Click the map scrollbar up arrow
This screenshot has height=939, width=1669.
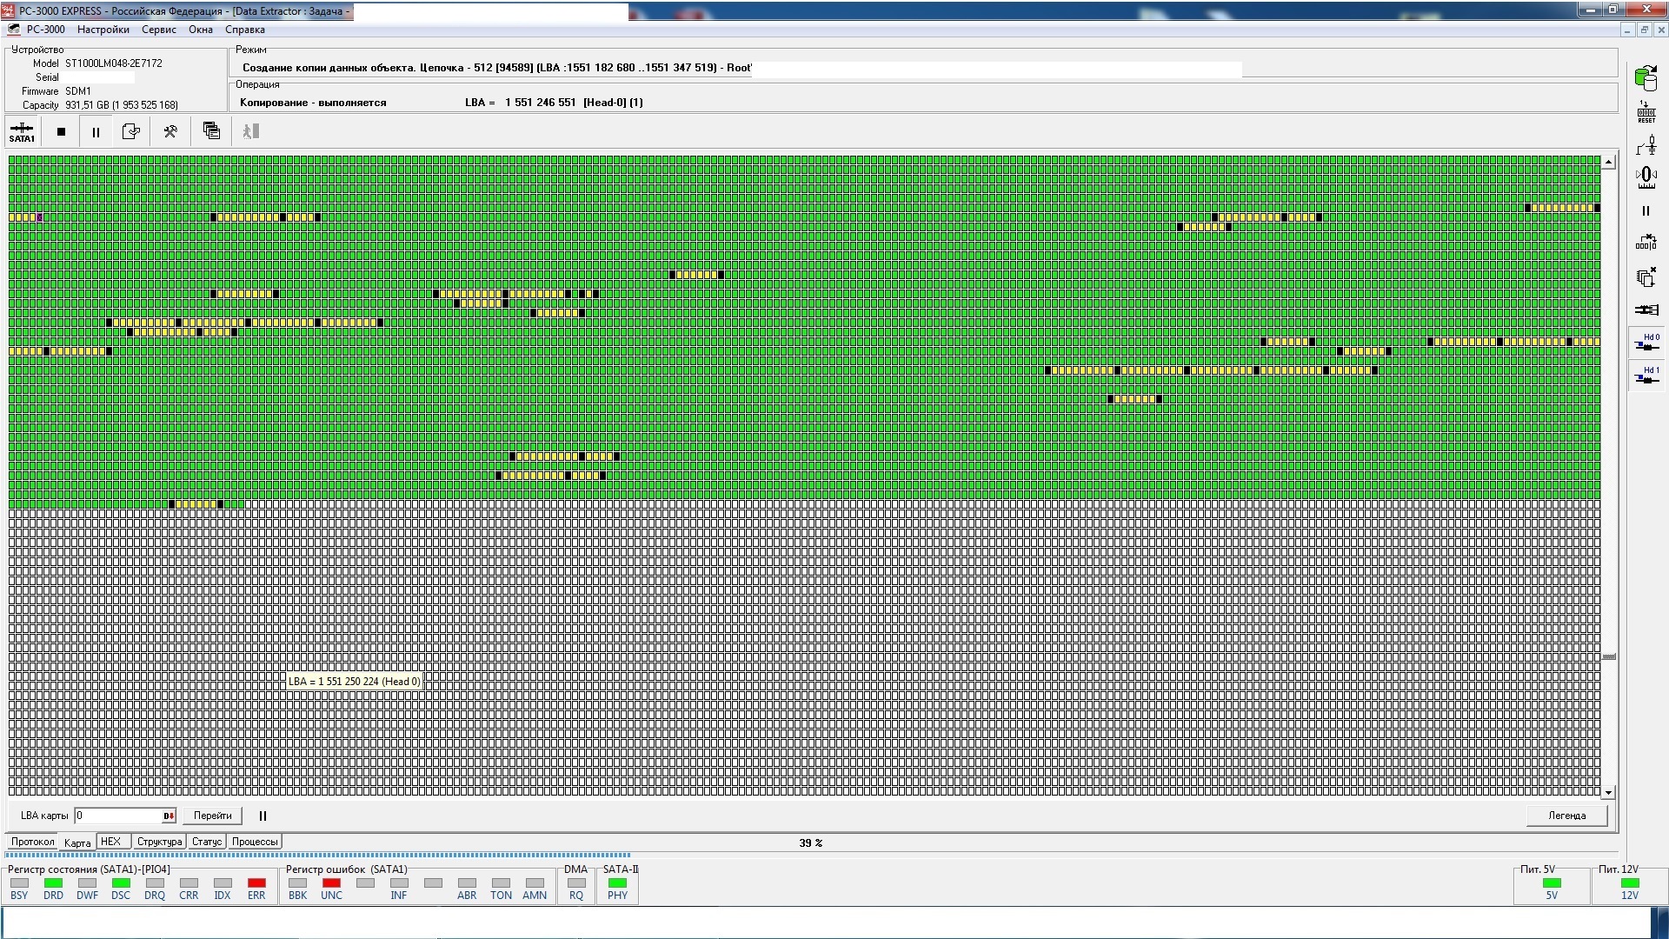click(1609, 162)
